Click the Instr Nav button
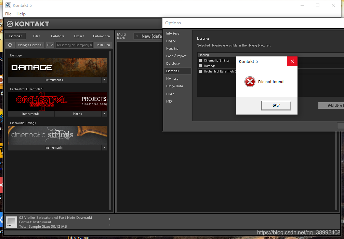Image resolution: width=344 pixels, height=239 pixels. [103, 45]
